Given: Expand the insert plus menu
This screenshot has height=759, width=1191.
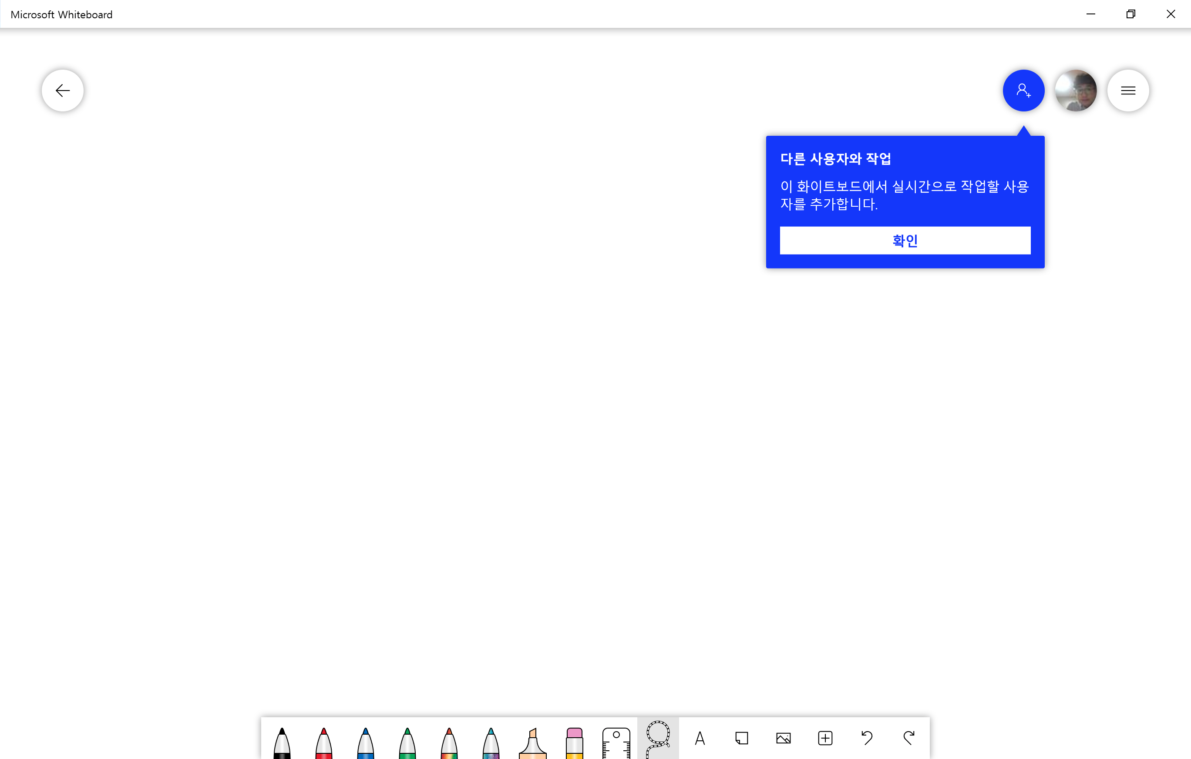Looking at the screenshot, I should pyautogui.click(x=825, y=738).
